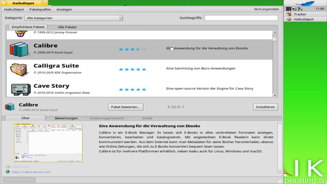This screenshot has width=327, height=184.
Task: Click the Deskbar clock showing 11:00
Action: tap(320, 9)
